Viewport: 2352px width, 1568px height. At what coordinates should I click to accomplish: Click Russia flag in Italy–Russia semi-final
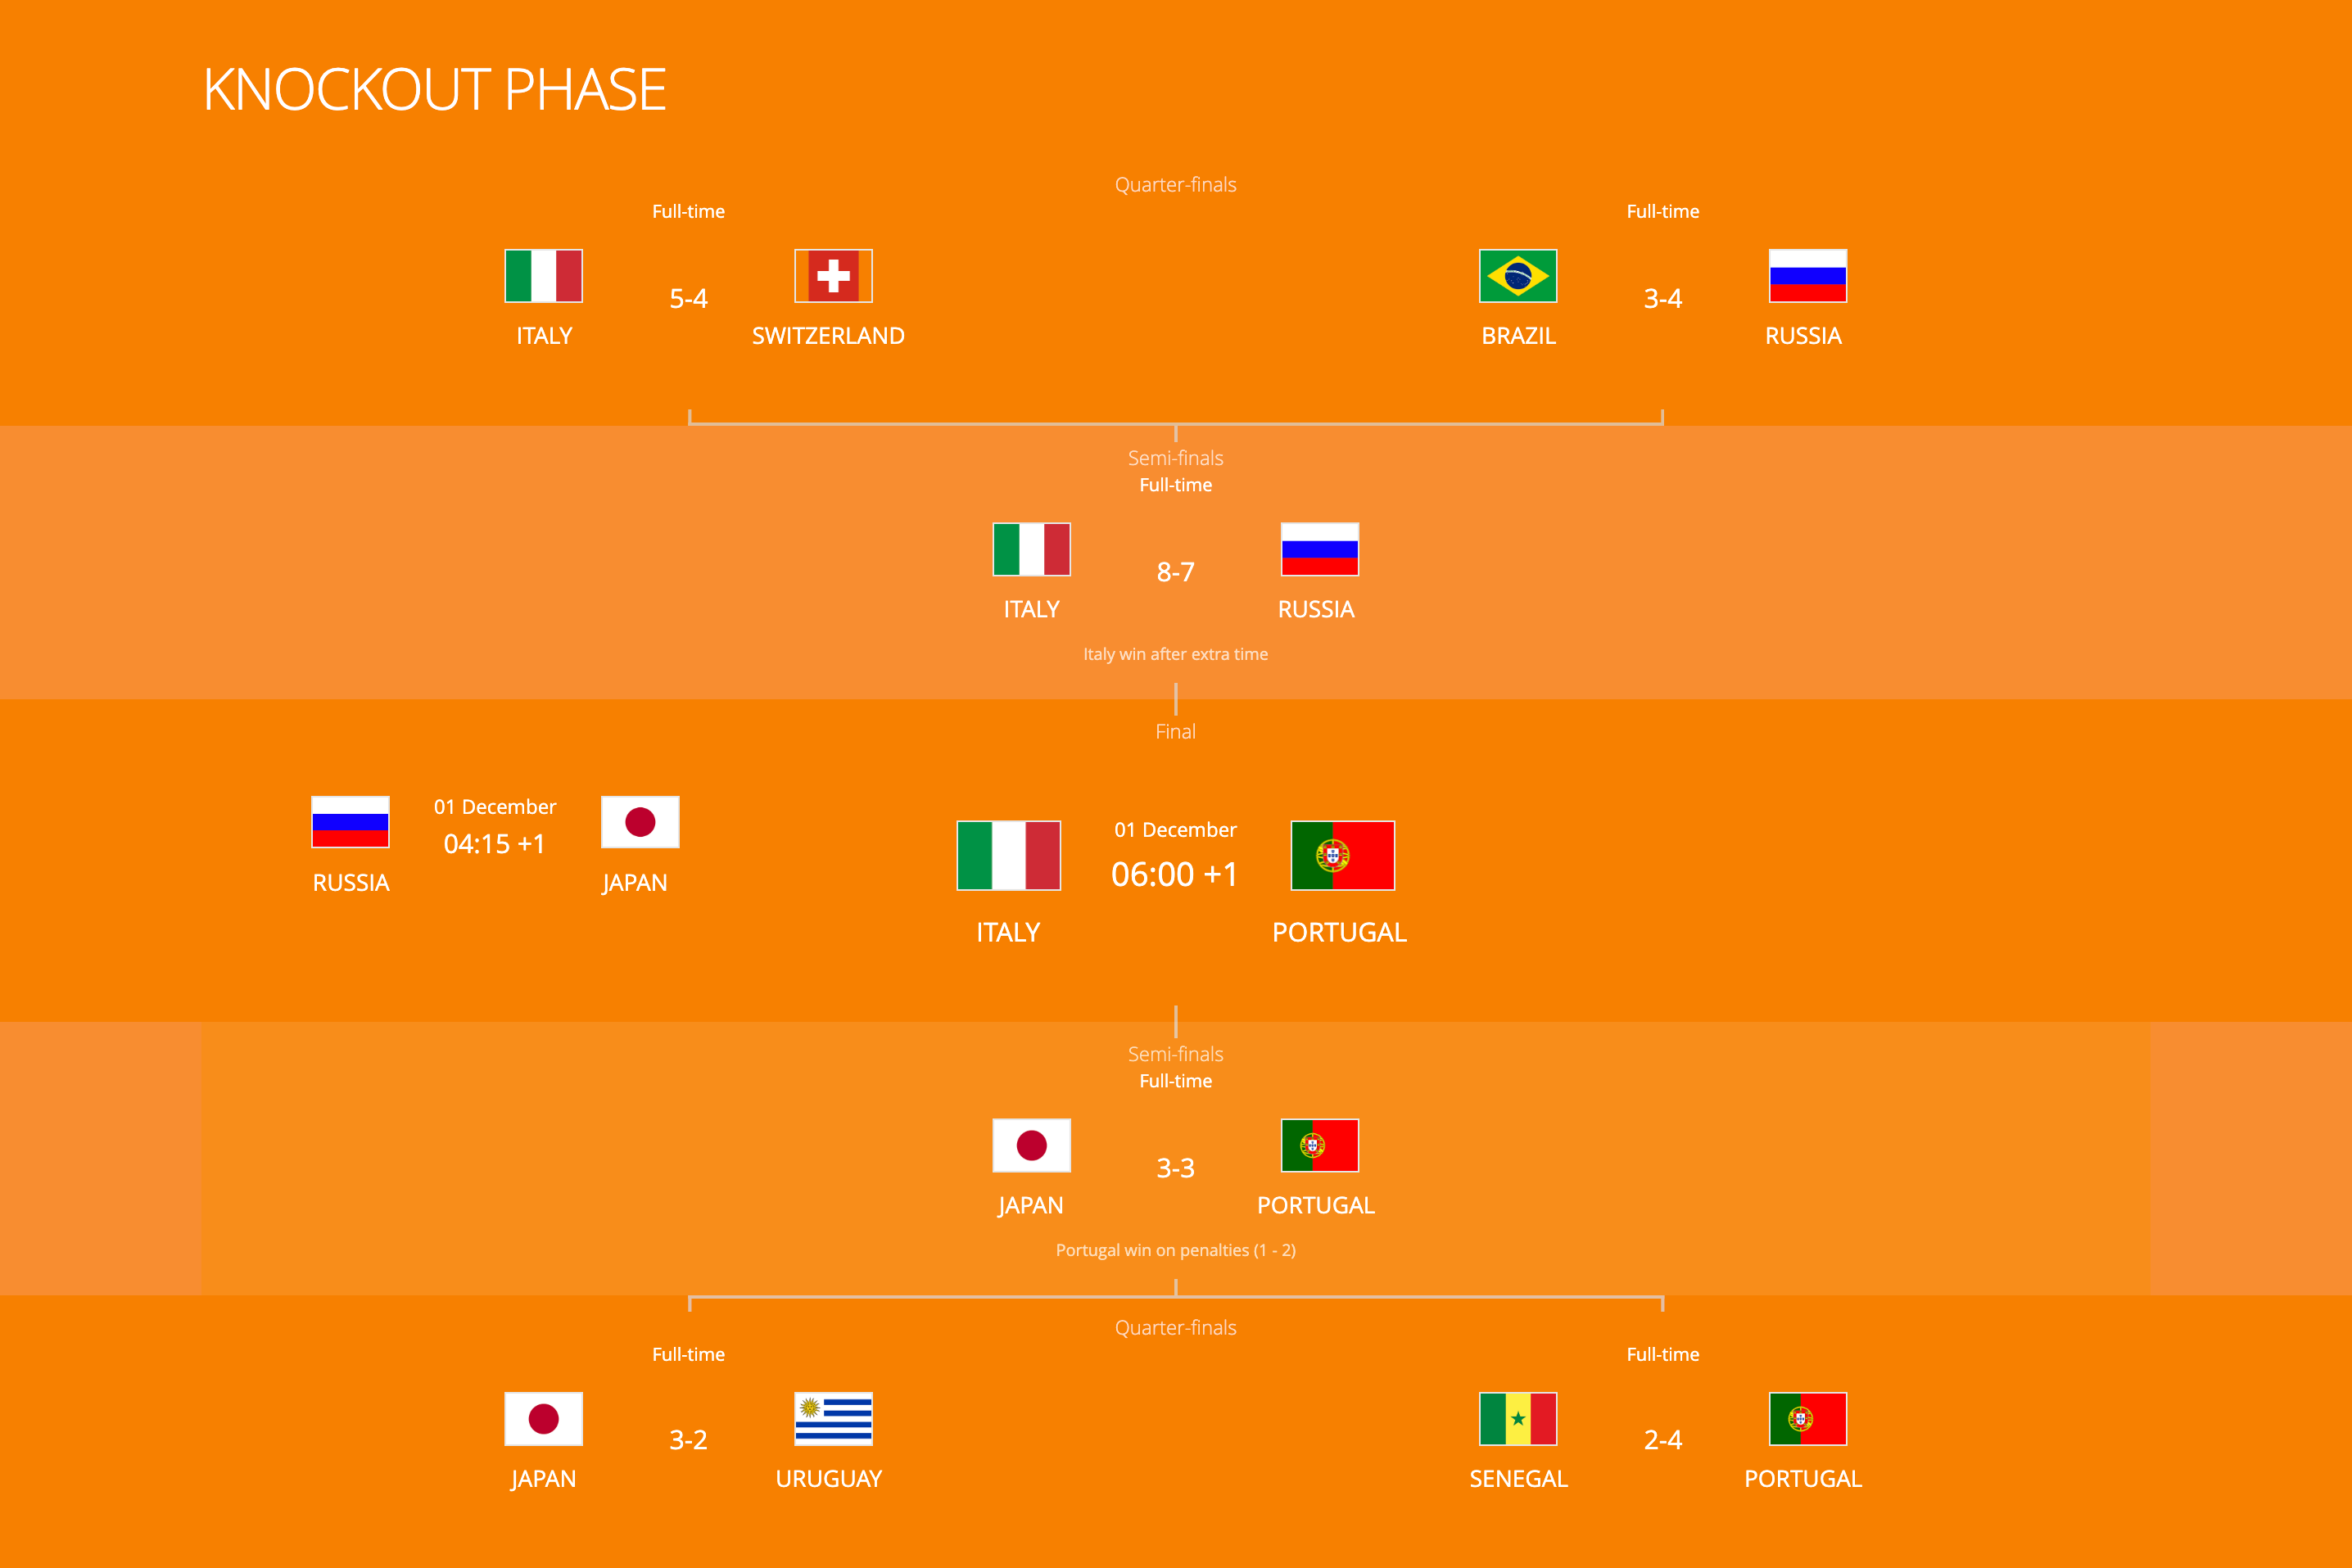point(1319,548)
